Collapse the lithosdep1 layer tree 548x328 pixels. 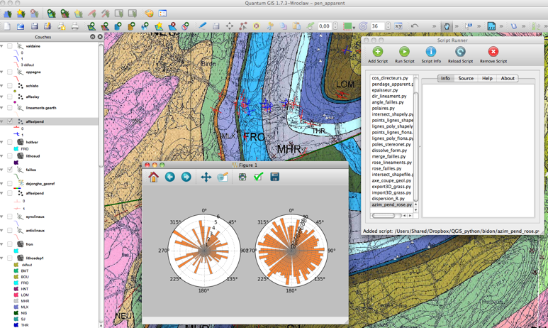click(x=3, y=258)
